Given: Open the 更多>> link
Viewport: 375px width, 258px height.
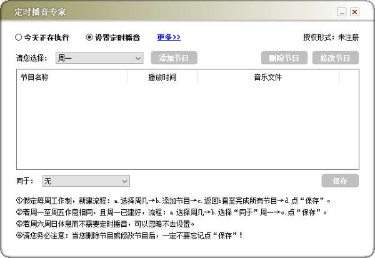Looking at the screenshot, I should coord(169,37).
